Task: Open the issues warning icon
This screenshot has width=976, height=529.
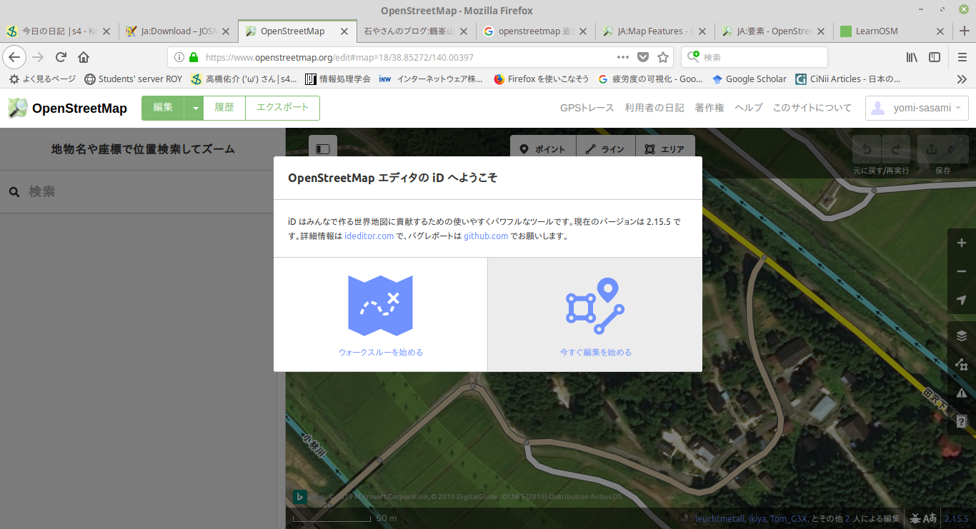Action: point(961,393)
